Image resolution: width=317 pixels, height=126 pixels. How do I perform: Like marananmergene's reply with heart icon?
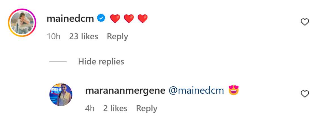pyautogui.click(x=305, y=94)
